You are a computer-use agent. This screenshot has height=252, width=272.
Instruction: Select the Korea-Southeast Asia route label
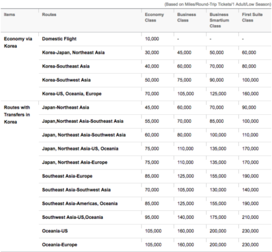pyautogui.click(x=66, y=66)
